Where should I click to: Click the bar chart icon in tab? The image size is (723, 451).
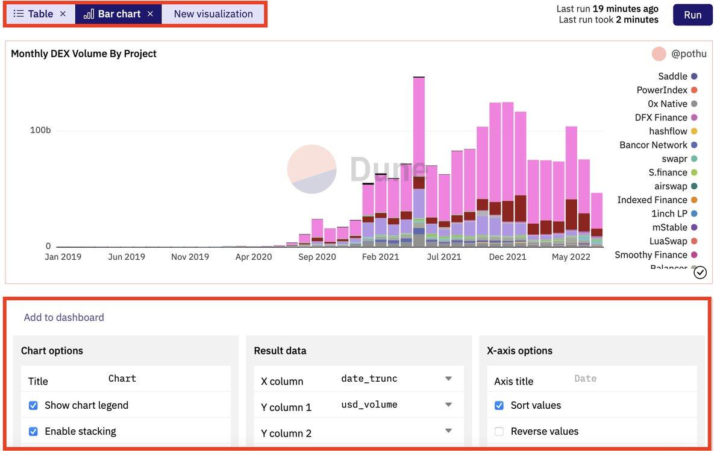pyautogui.click(x=89, y=14)
